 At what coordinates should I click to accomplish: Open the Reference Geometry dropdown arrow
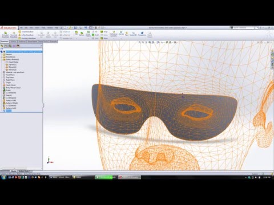[x=114, y=39]
